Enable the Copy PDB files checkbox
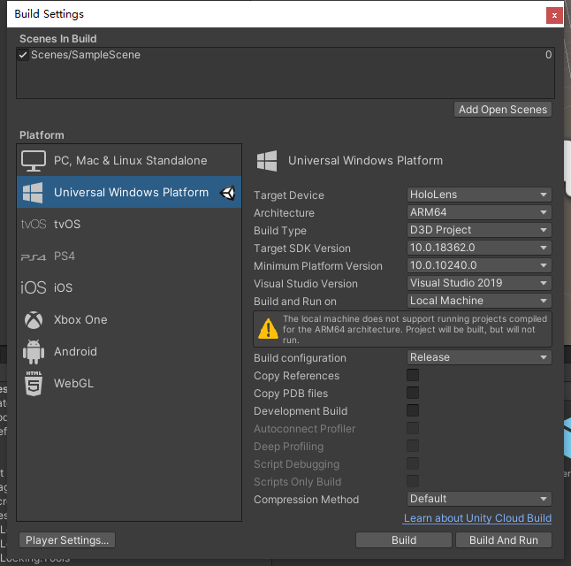 [x=413, y=393]
